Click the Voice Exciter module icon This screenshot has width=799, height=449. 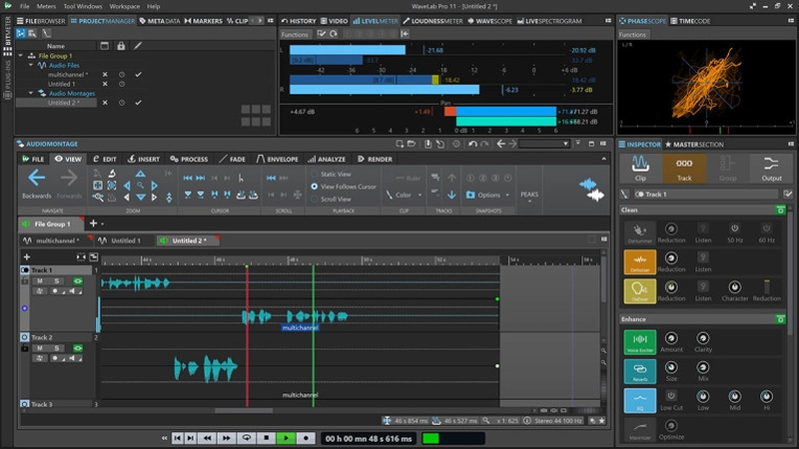639,342
